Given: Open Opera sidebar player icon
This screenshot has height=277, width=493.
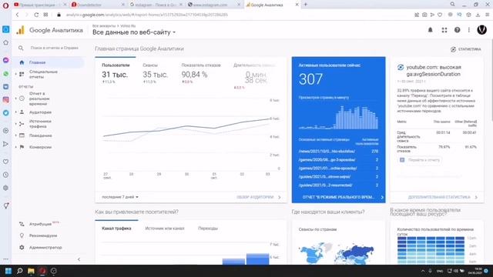Looking at the screenshot, I should [5, 131].
